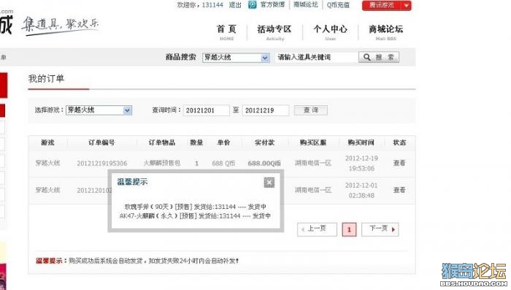
Task: Open the 首页 HOME tab
Action: (226, 32)
